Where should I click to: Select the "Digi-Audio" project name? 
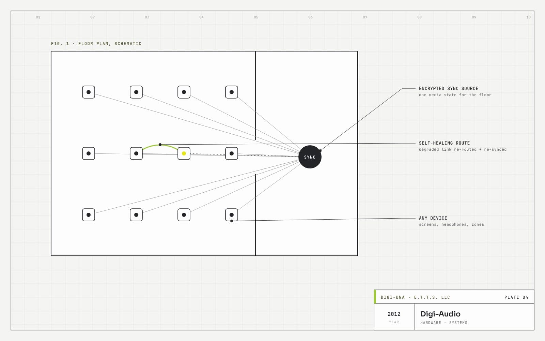[440, 314]
